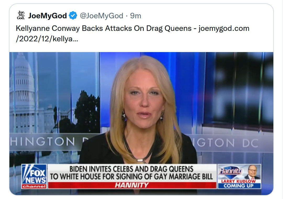This screenshot has height=199, width=283.
Task: Click the 'HINGTON' backdrop text on left
Action: pos(42,141)
